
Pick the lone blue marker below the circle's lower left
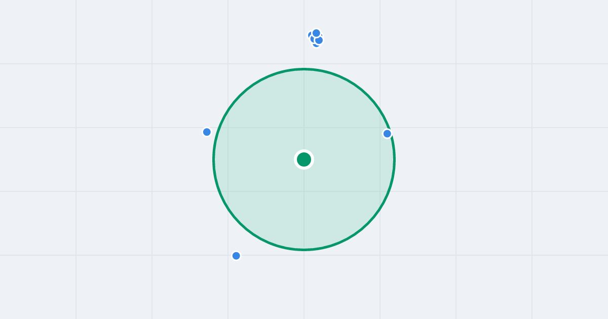click(x=236, y=256)
